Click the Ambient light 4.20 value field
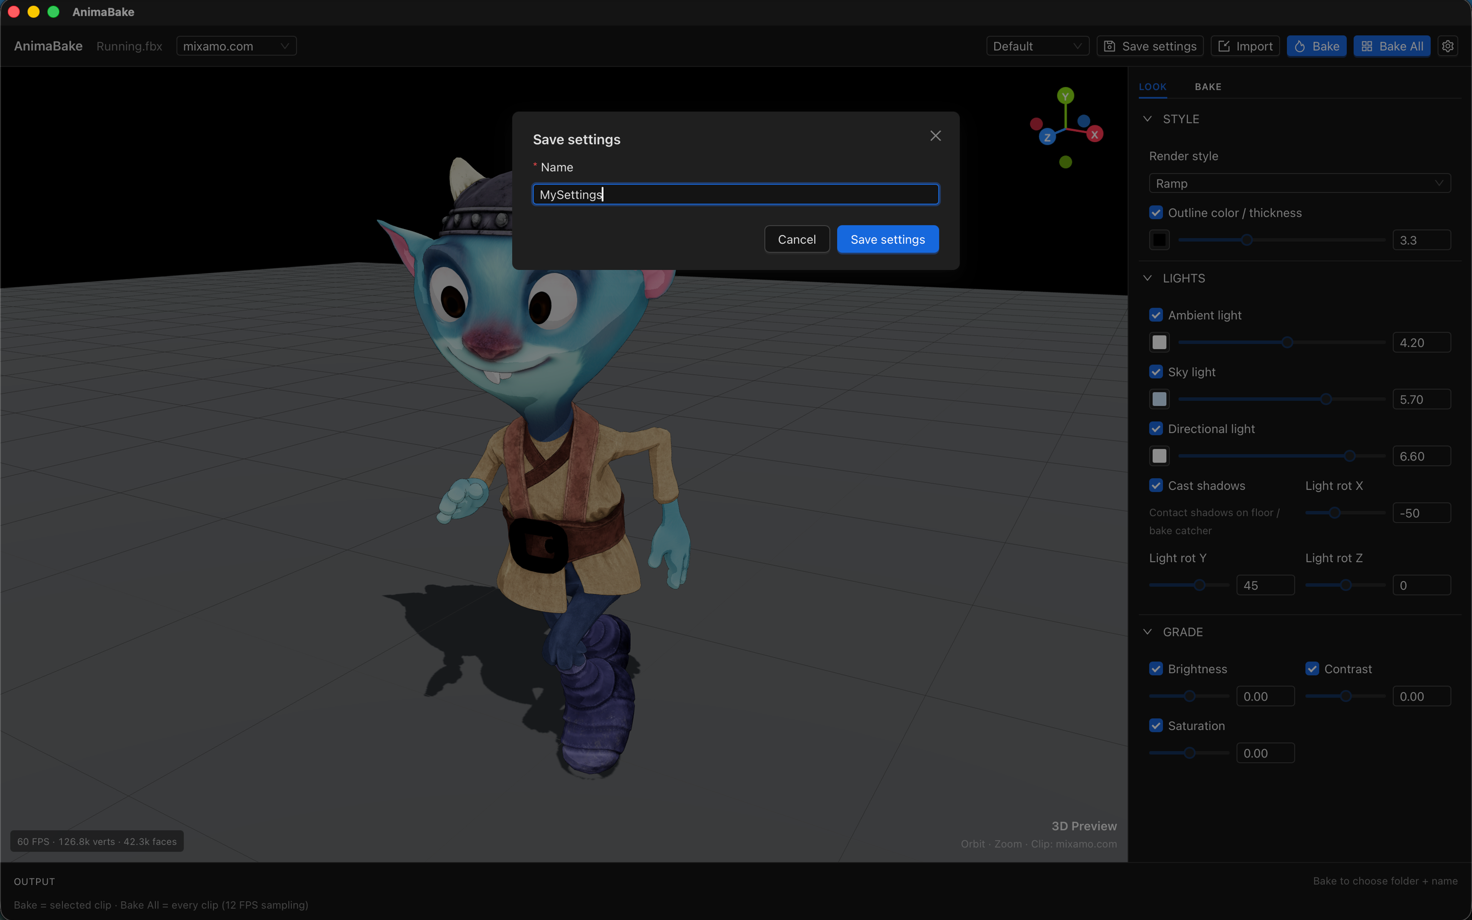The image size is (1472, 920). [x=1421, y=342]
